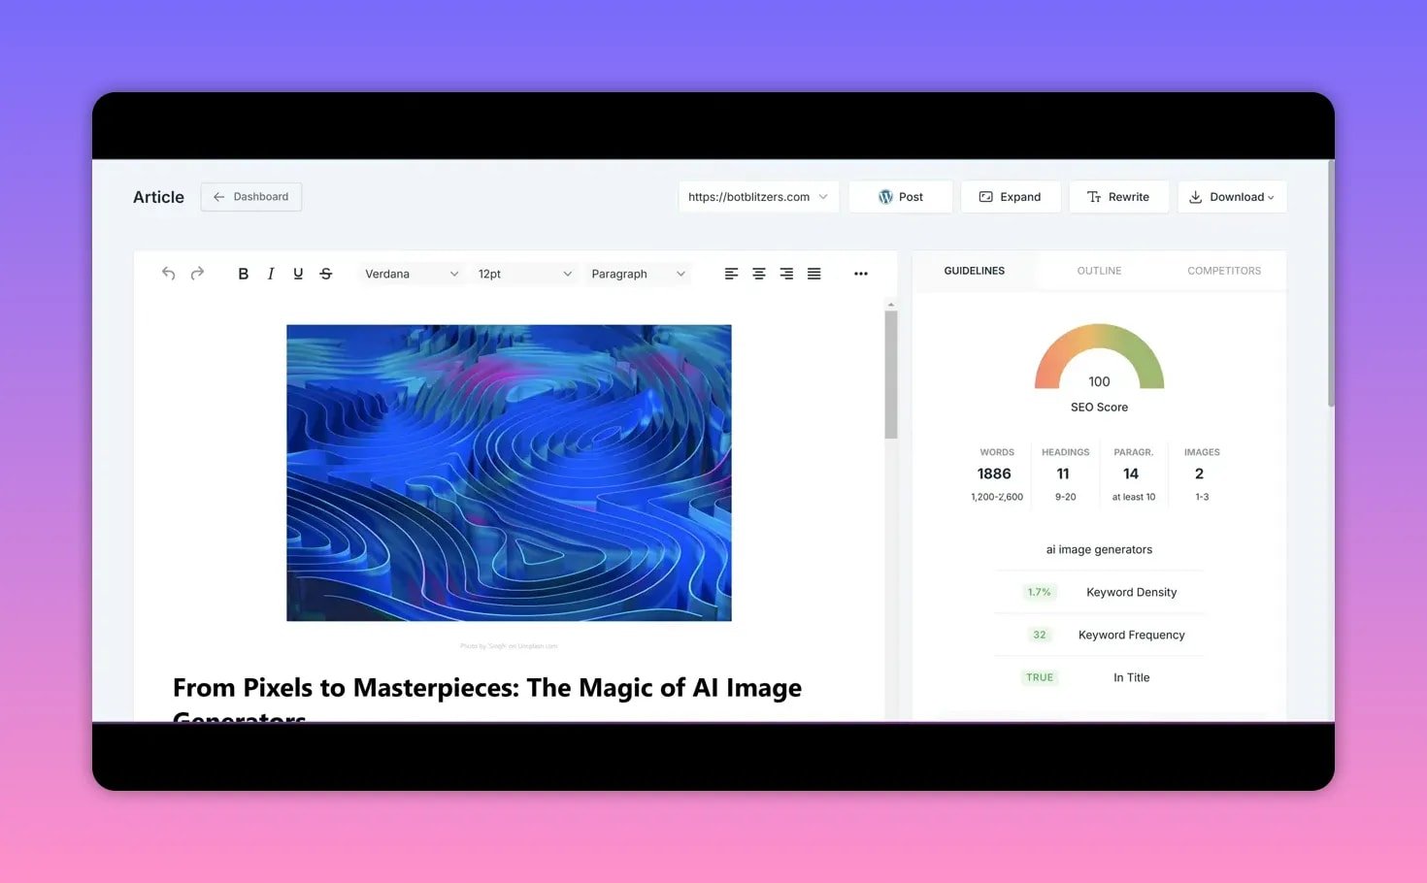Toggle underline formatting
Screen dimensions: 1427x883
pyautogui.click(x=298, y=274)
